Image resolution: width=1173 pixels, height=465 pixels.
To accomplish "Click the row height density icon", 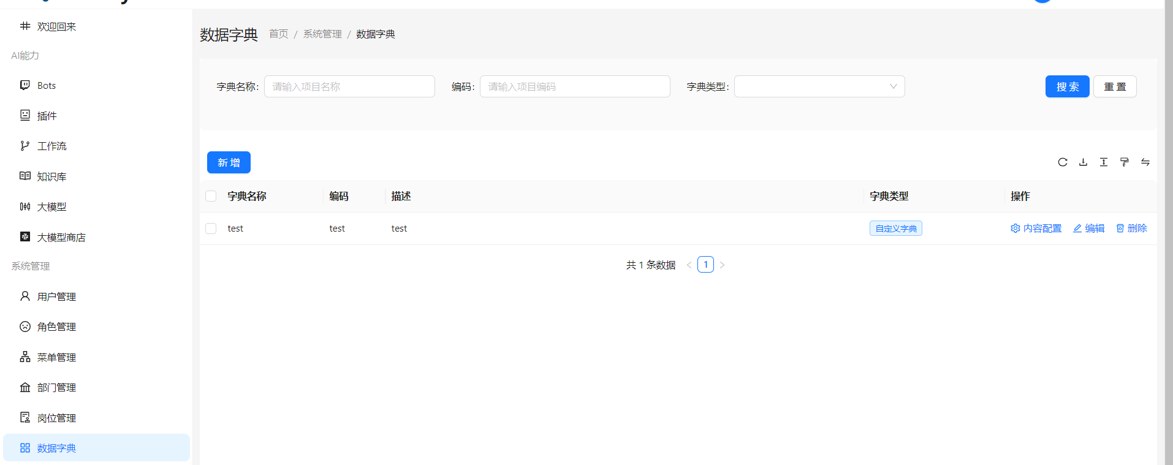I will [1104, 162].
